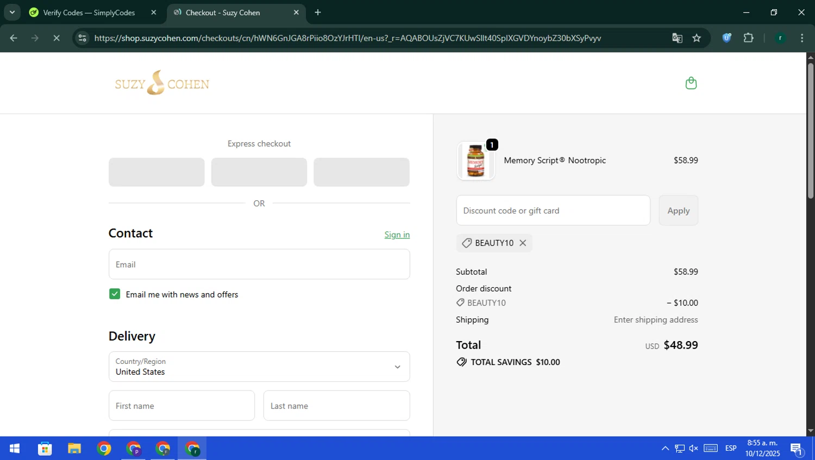Click the muted volume tray icon

coord(694,449)
